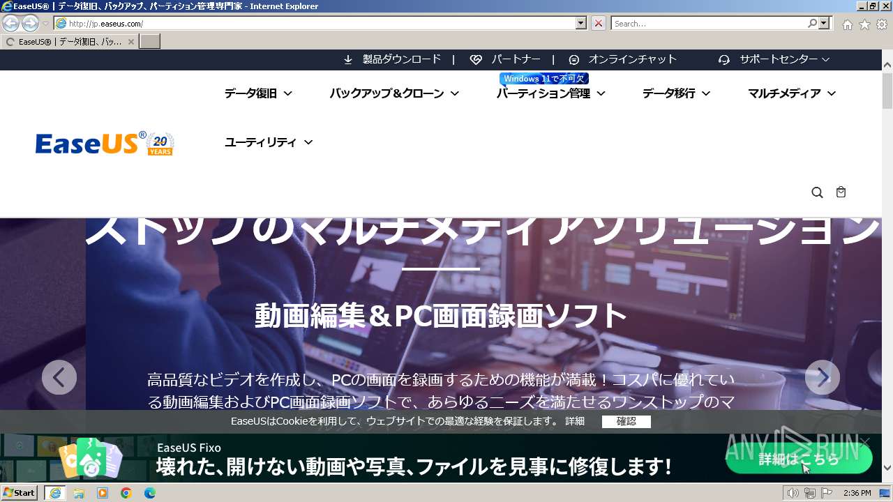The width and height of the screenshot is (893, 502).
Task: Open media player taskbar icon
Action: point(103,493)
